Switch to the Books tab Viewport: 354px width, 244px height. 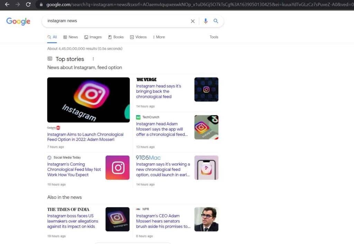coord(116,37)
